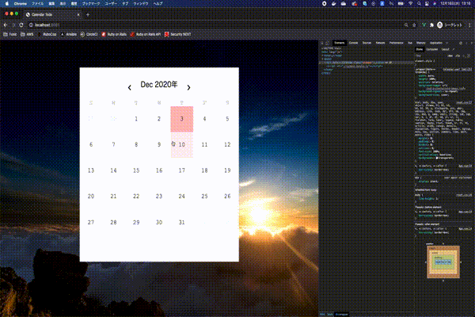
Task: Switch to DevTools Network tab
Action: click(x=380, y=43)
